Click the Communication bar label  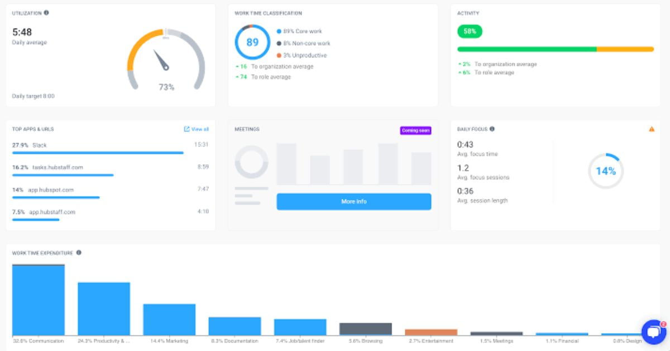[x=38, y=341]
